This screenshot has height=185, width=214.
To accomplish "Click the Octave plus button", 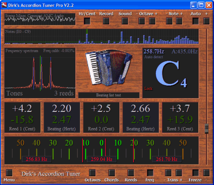I will [152, 21].
